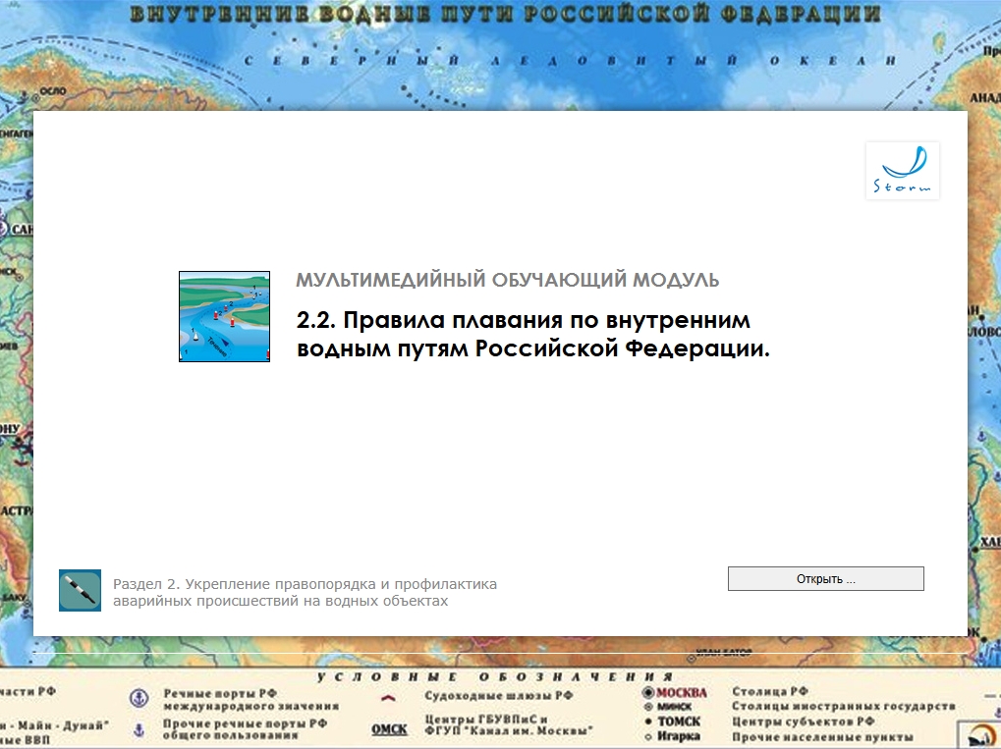The height and width of the screenshot is (749, 1001).
Task: Click the Storm logo icon
Action: click(902, 171)
